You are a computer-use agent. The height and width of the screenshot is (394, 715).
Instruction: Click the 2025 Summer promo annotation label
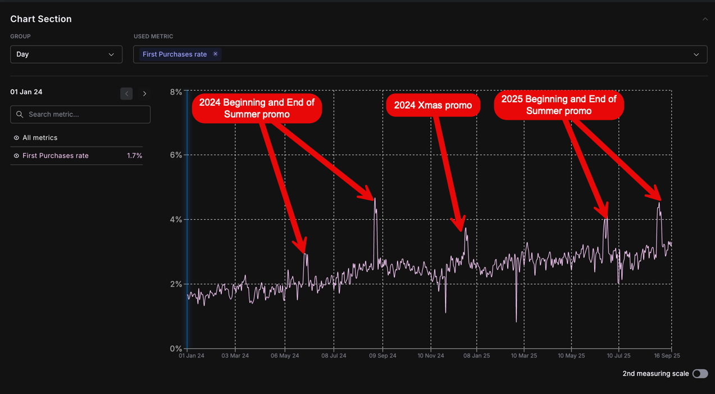(x=558, y=105)
